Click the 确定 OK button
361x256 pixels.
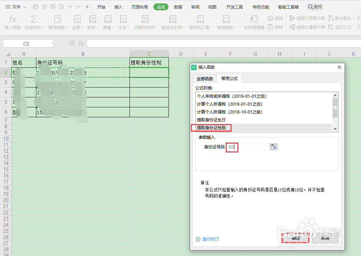click(296, 238)
